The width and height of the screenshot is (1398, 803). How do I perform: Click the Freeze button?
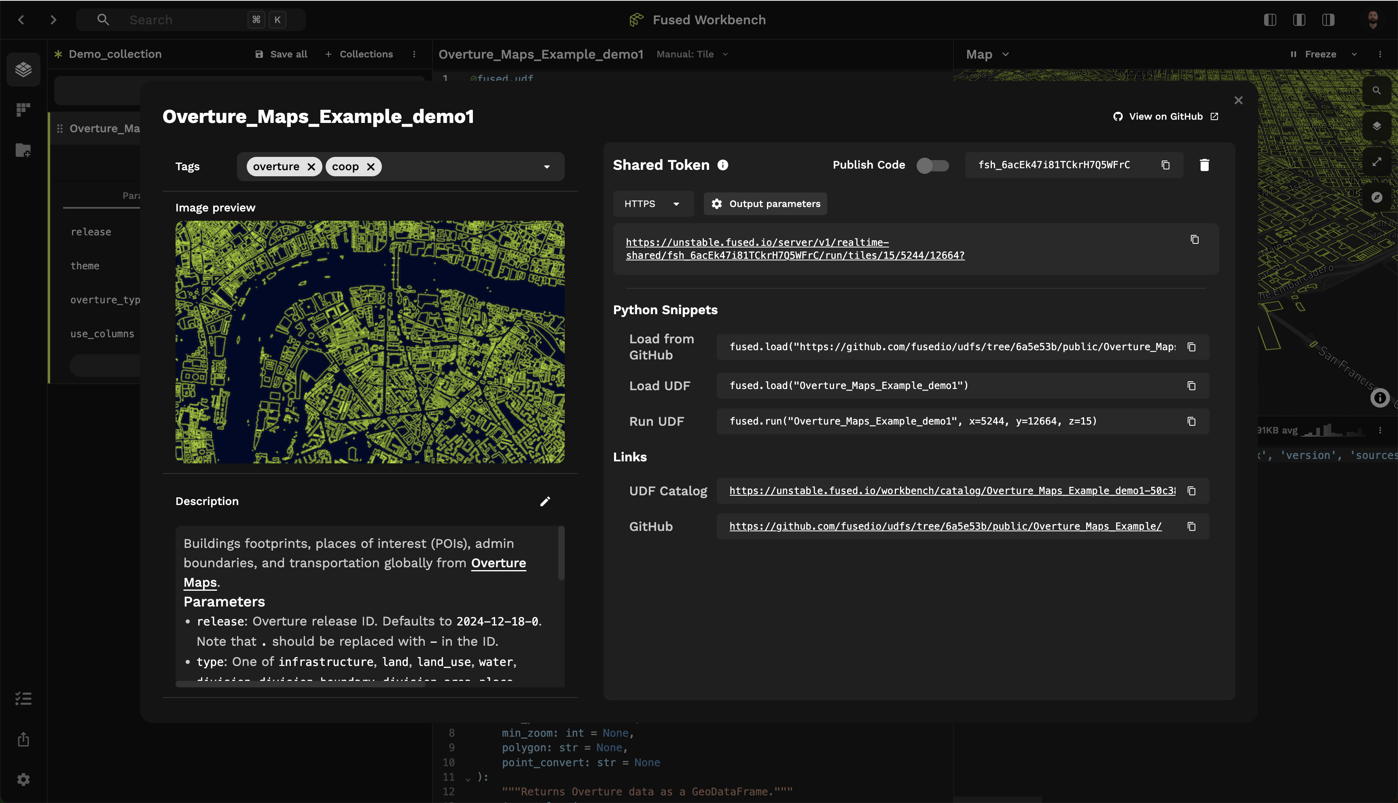1313,54
